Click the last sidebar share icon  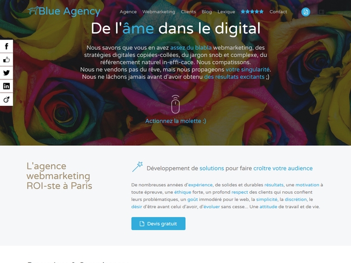[7, 99]
